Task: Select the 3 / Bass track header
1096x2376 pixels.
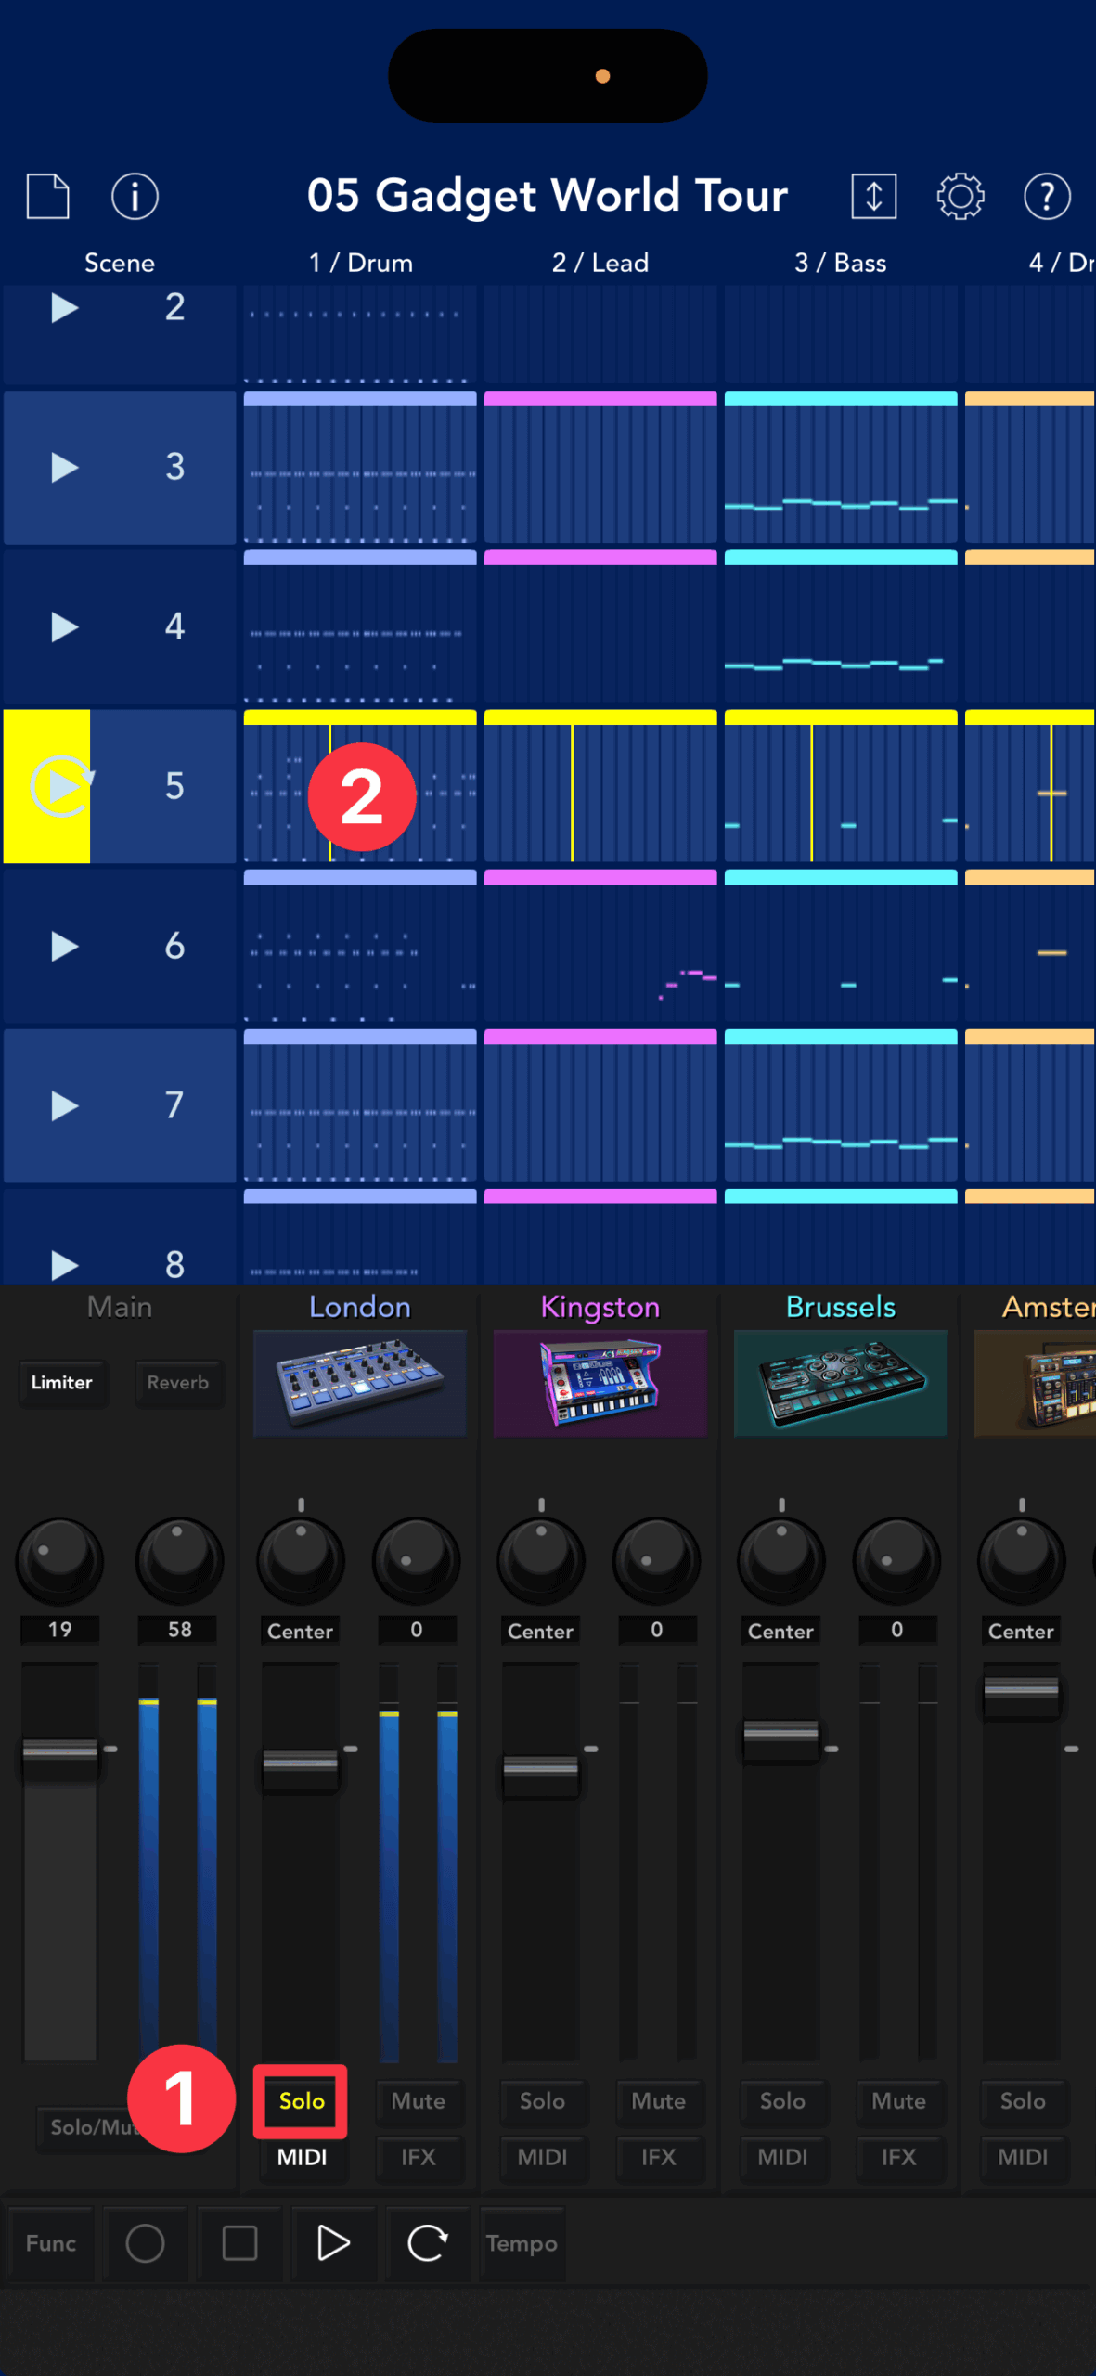Action: (840, 263)
